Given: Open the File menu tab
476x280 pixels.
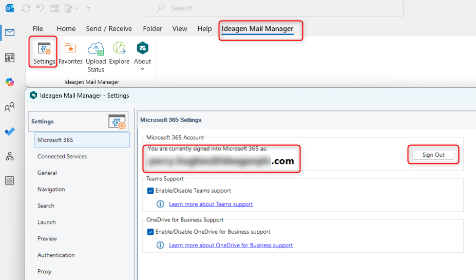Looking at the screenshot, I should [x=37, y=29].
